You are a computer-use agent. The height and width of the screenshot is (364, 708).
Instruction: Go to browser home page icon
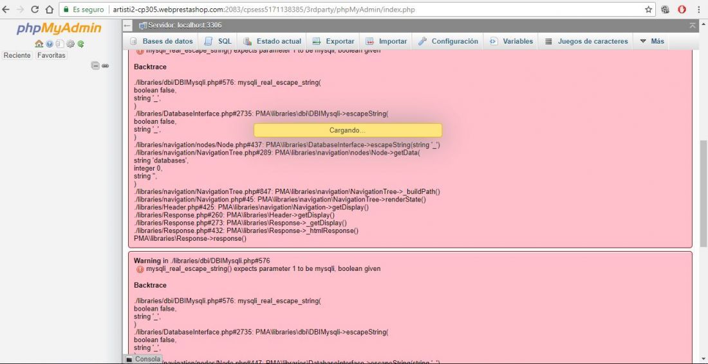[x=49, y=10]
